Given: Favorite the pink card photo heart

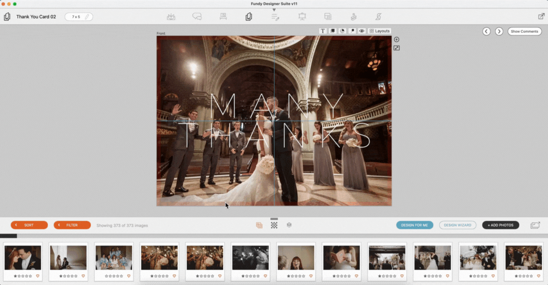Looking at the screenshot, I should point(356,276).
